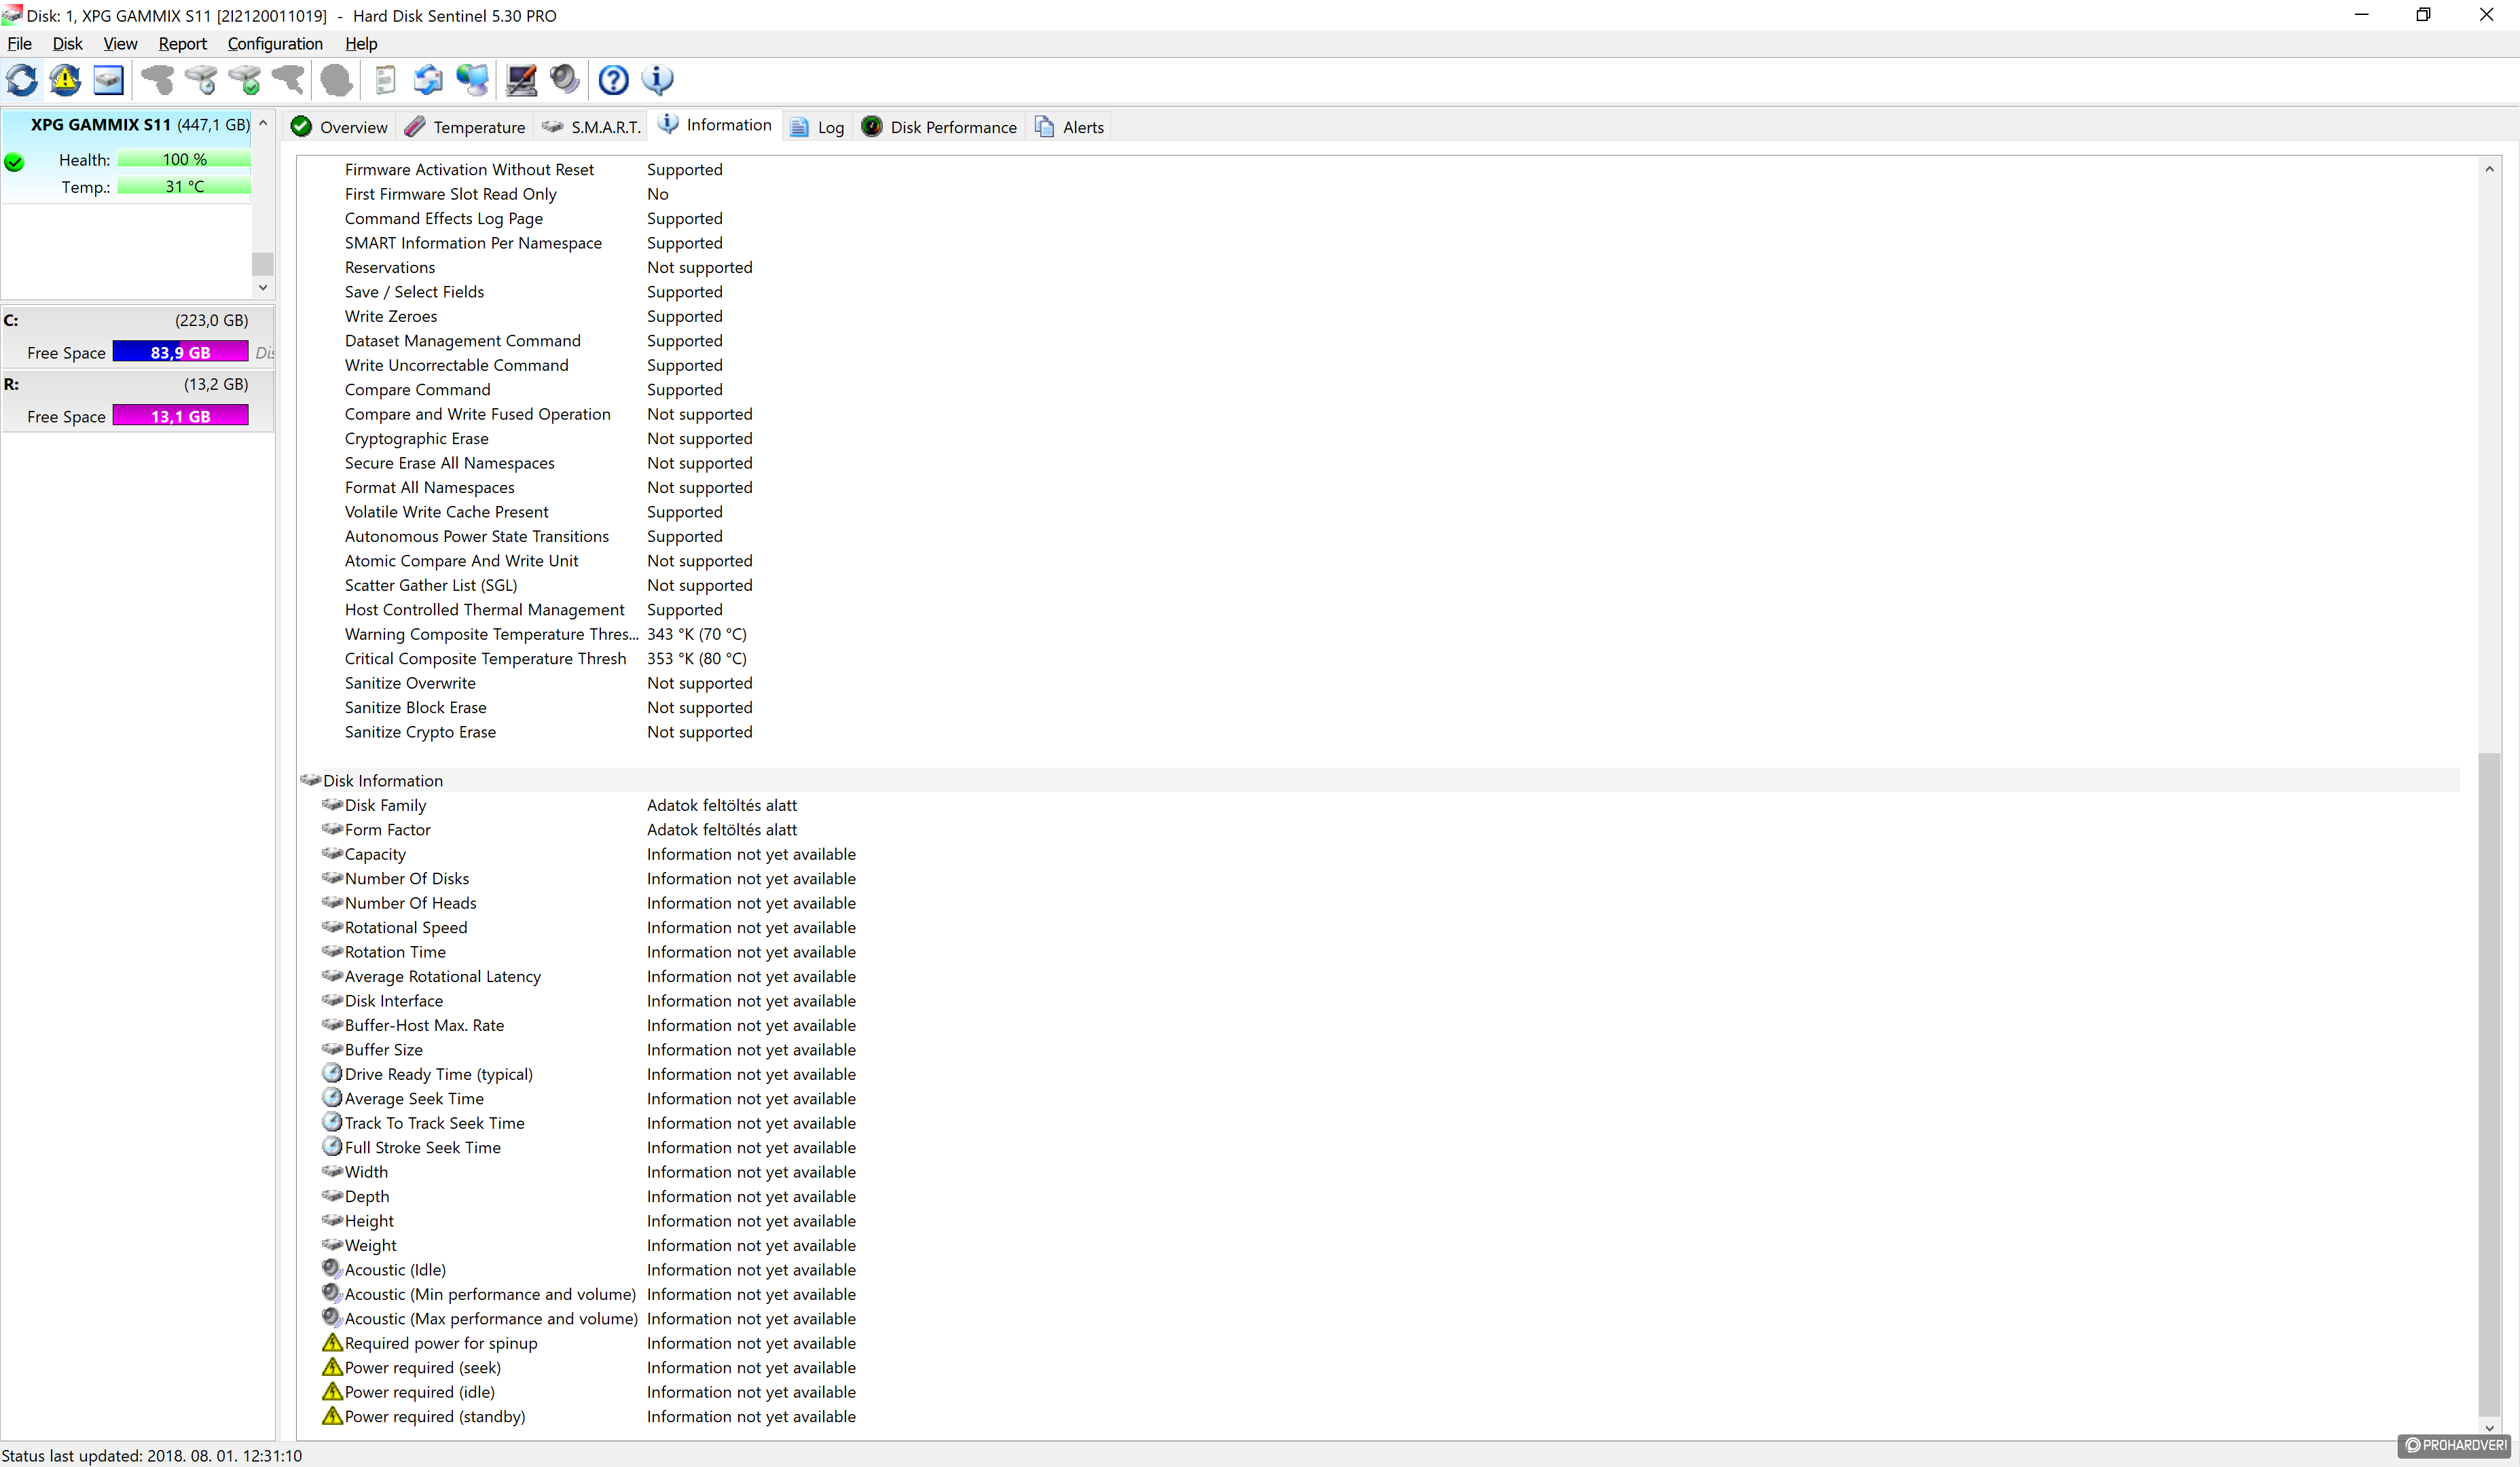Click the information panel scroll-down arrow
Image resolution: width=2520 pixels, height=1467 pixels.
click(2489, 1428)
